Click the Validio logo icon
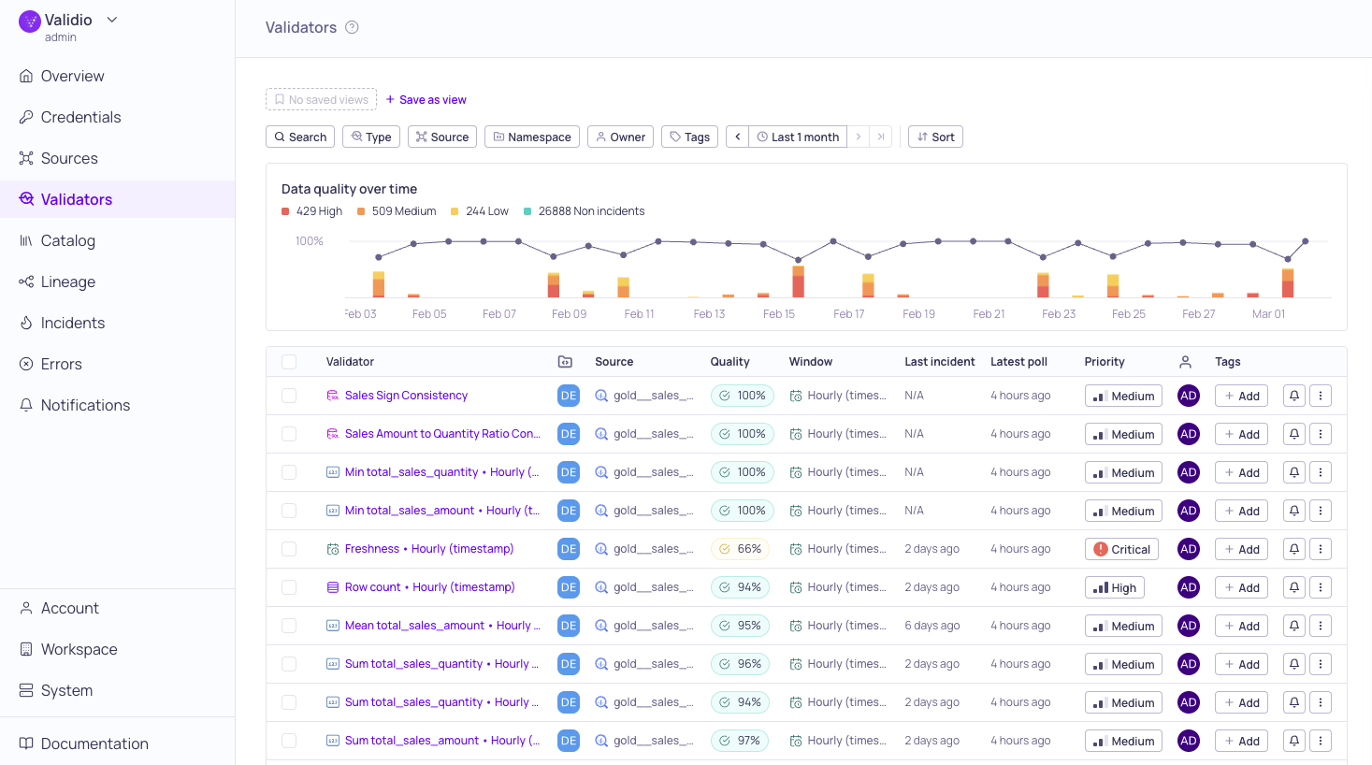 pos(30,21)
